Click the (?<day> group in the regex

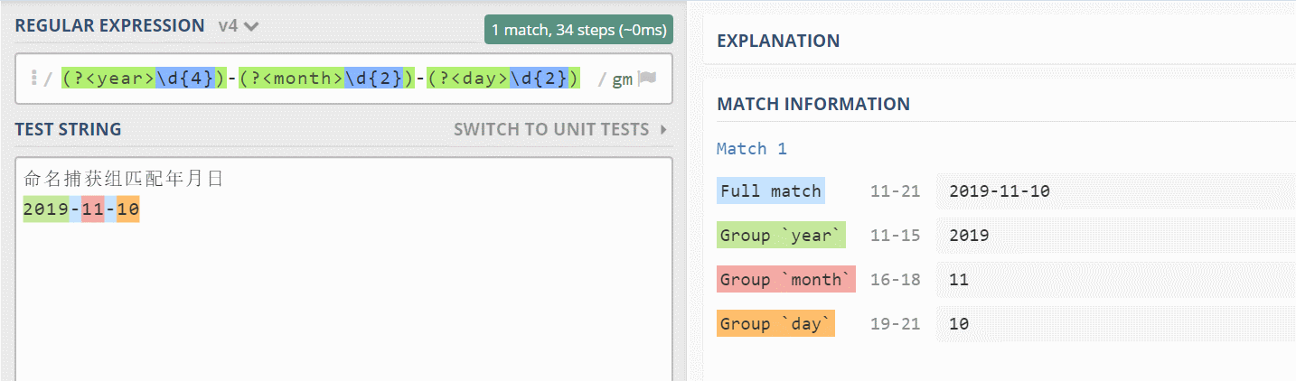click(x=468, y=79)
